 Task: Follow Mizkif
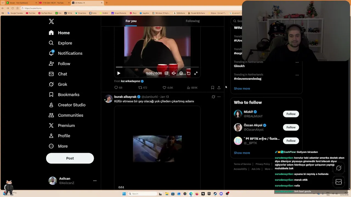291,114
